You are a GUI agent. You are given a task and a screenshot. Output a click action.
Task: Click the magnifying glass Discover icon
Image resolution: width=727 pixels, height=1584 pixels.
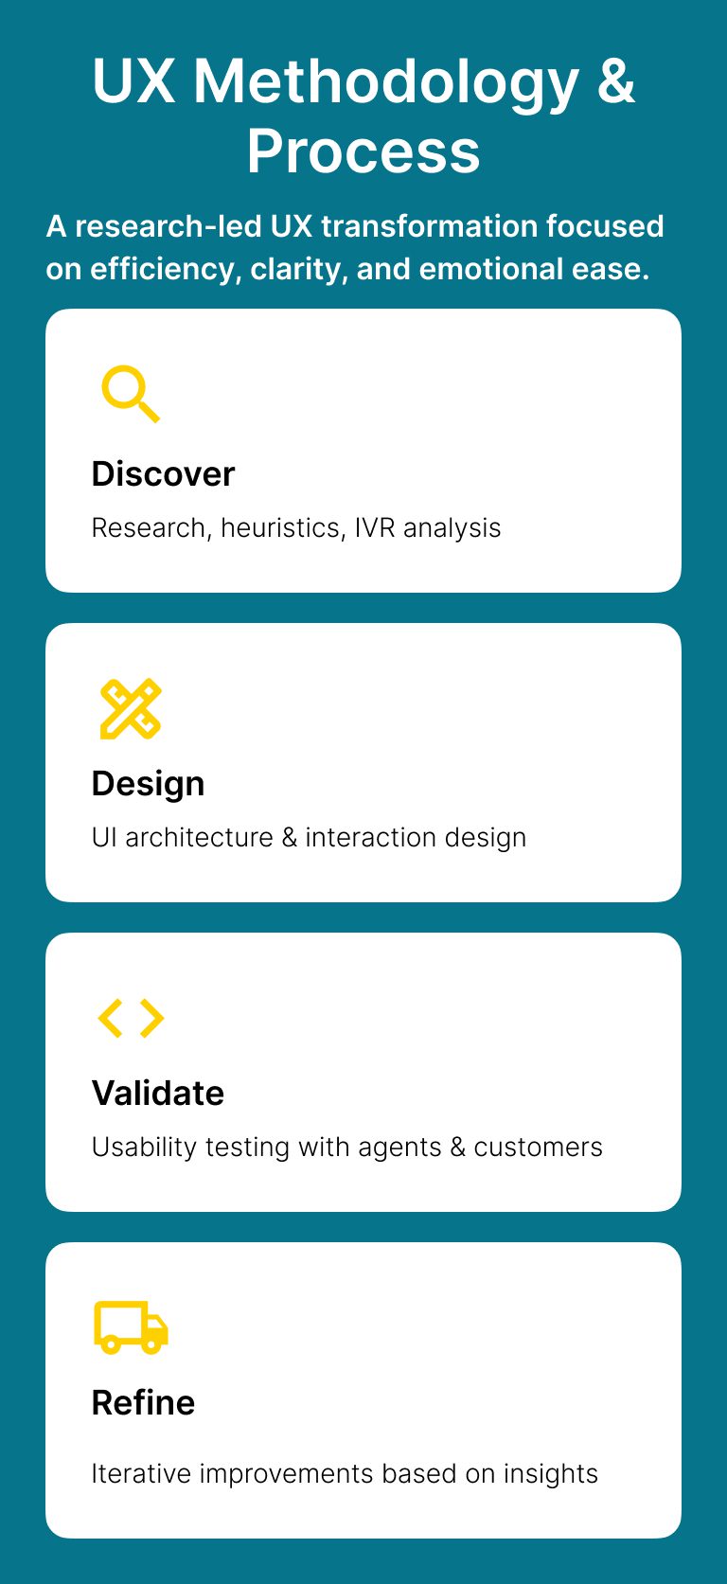pyautogui.click(x=131, y=393)
